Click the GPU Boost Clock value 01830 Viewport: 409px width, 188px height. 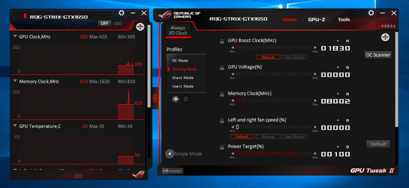(335, 48)
